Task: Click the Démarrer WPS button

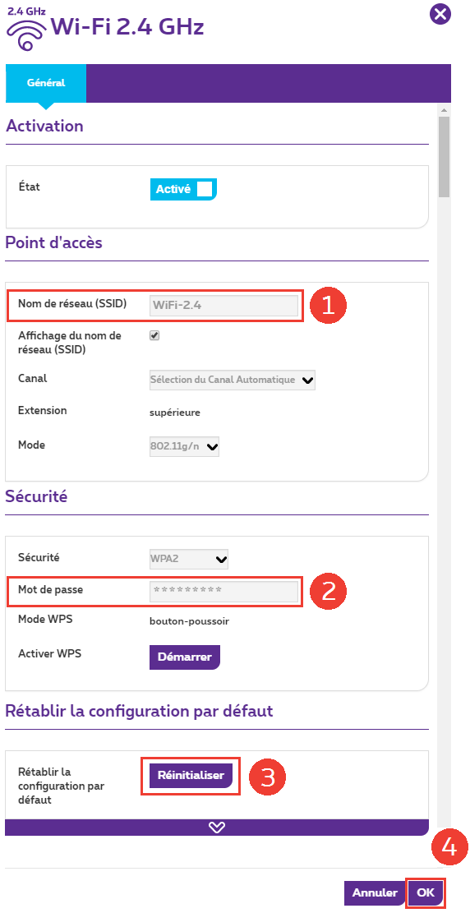Action: pyautogui.click(x=185, y=657)
